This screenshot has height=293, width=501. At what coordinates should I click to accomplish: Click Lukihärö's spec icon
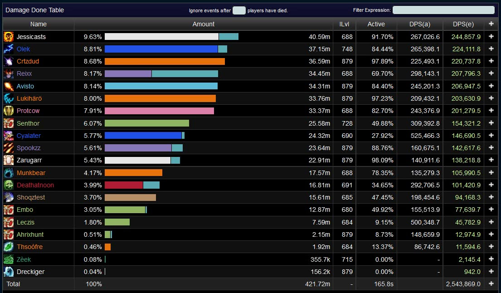coord(9,98)
